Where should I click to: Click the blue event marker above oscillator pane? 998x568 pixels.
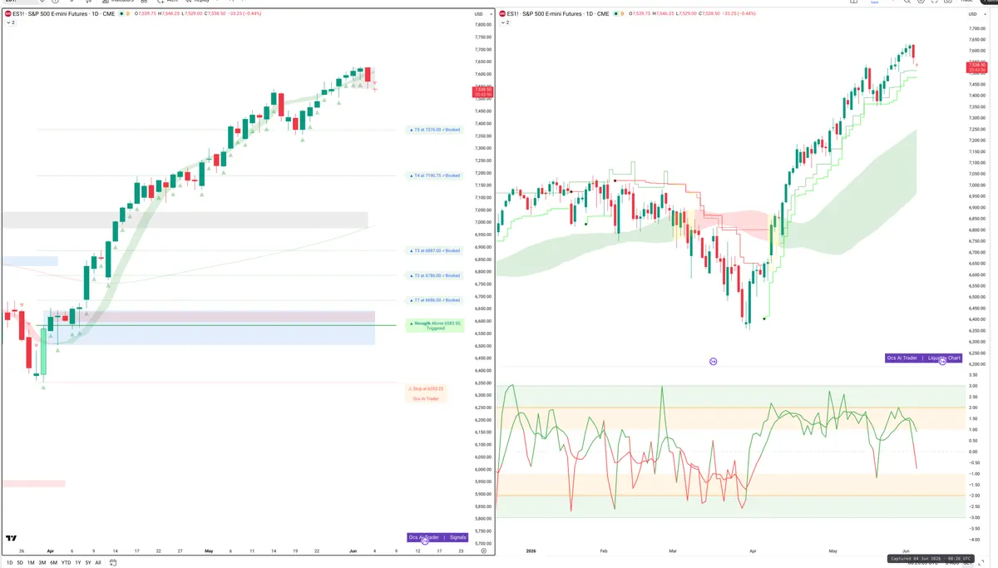(713, 362)
